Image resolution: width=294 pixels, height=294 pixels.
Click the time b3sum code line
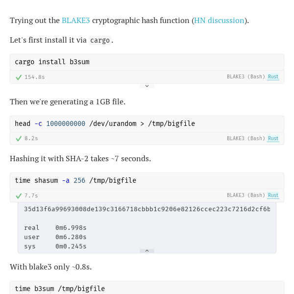(60, 289)
